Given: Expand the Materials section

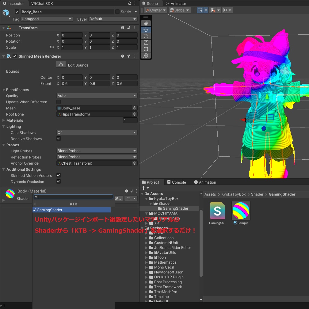Looking at the screenshot, I should [4, 120].
